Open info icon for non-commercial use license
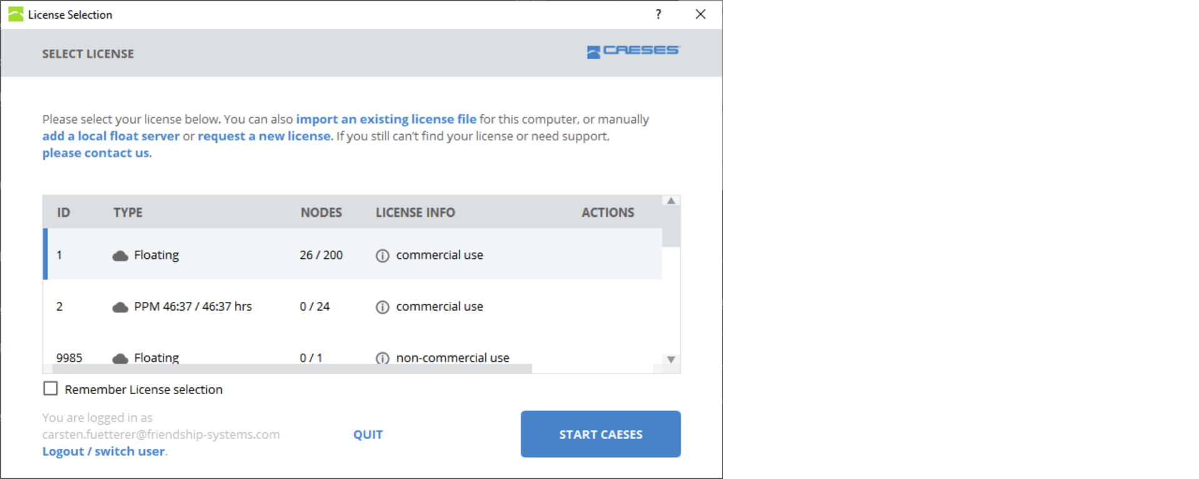1199x479 pixels. [382, 359]
